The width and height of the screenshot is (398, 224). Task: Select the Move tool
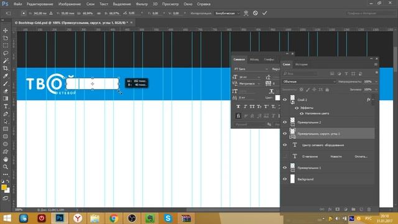6,30
